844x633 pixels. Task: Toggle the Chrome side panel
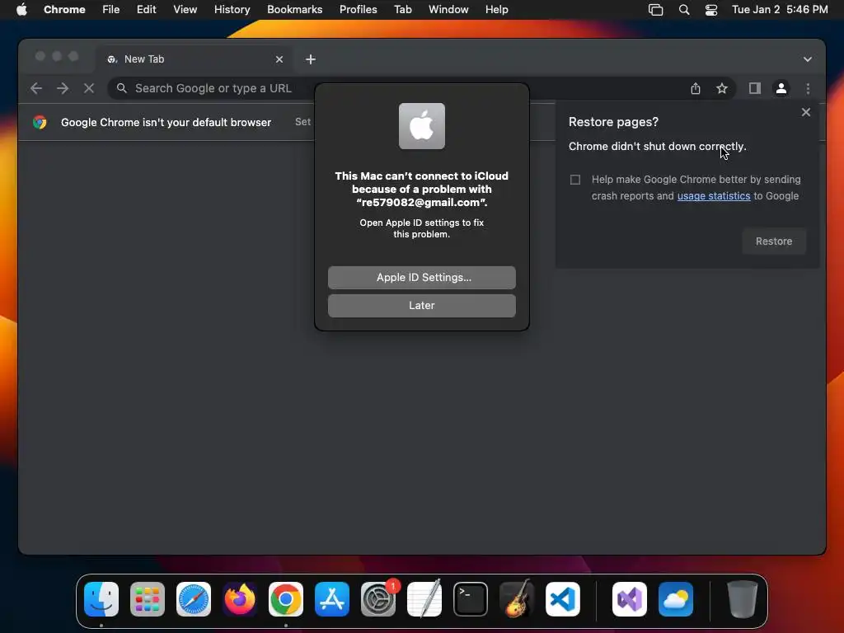(755, 88)
